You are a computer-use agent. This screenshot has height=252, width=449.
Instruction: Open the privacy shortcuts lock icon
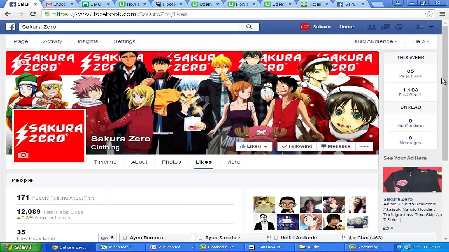click(420, 27)
